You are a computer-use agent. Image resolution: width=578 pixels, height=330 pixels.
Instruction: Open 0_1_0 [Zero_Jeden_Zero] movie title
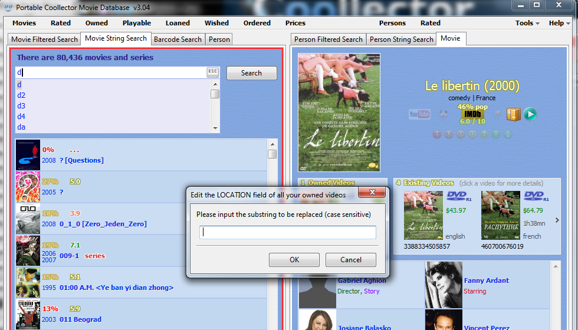(103, 224)
